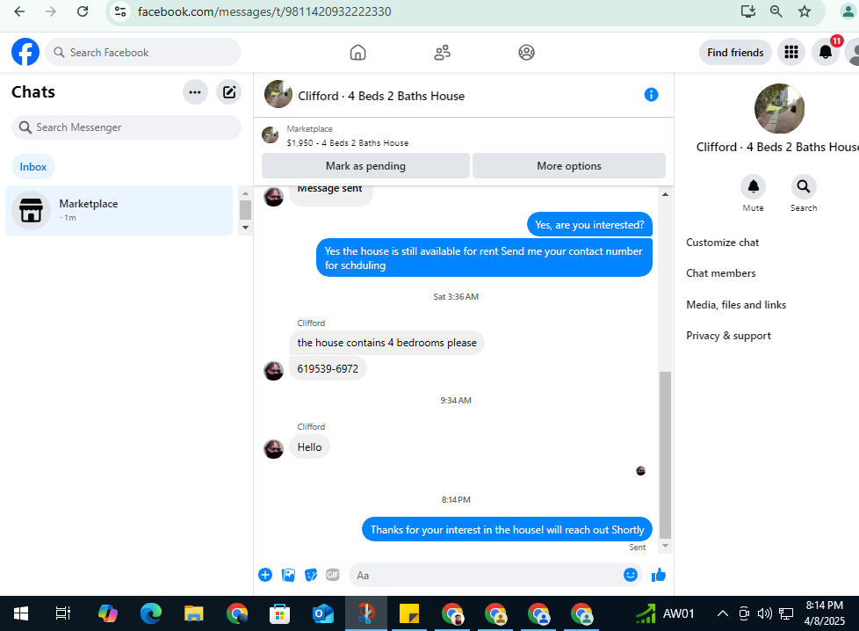This screenshot has width=859, height=631.
Task: Open the volume icon in system tray
Action: click(x=764, y=613)
